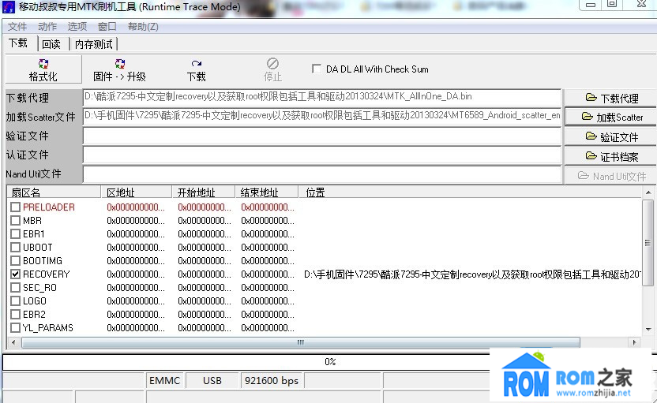
Task: Sort by the 开始地址 column header
Action: click(x=203, y=192)
